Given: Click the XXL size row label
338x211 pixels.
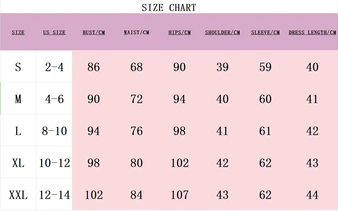Looking at the screenshot, I should (x=18, y=195).
